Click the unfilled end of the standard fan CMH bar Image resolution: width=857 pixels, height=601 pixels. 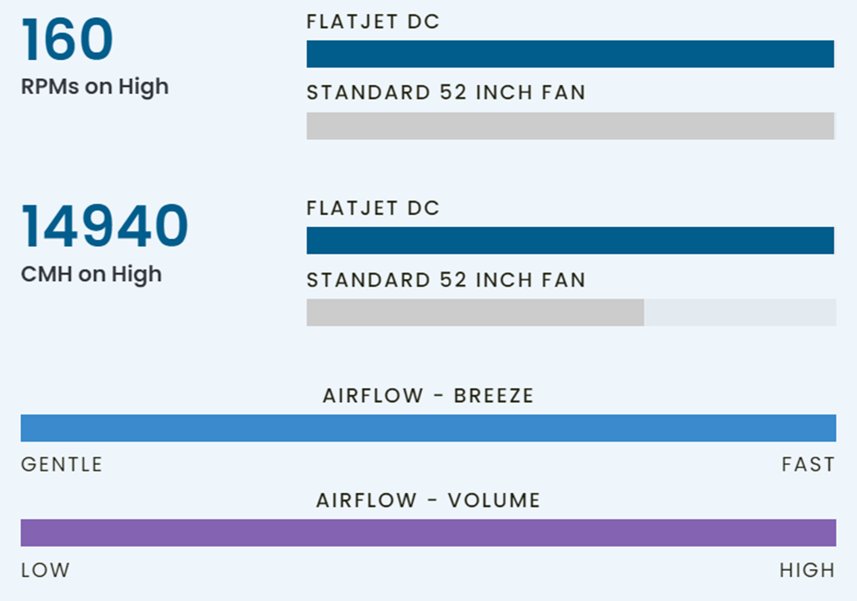point(740,313)
